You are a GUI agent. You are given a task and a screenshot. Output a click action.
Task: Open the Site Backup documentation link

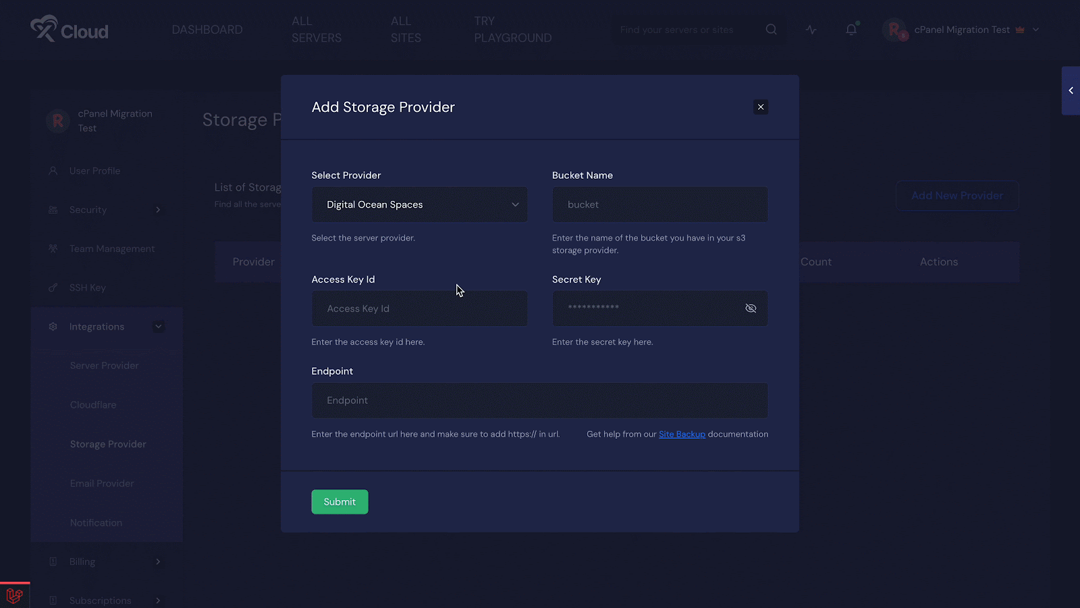point(682,434)
